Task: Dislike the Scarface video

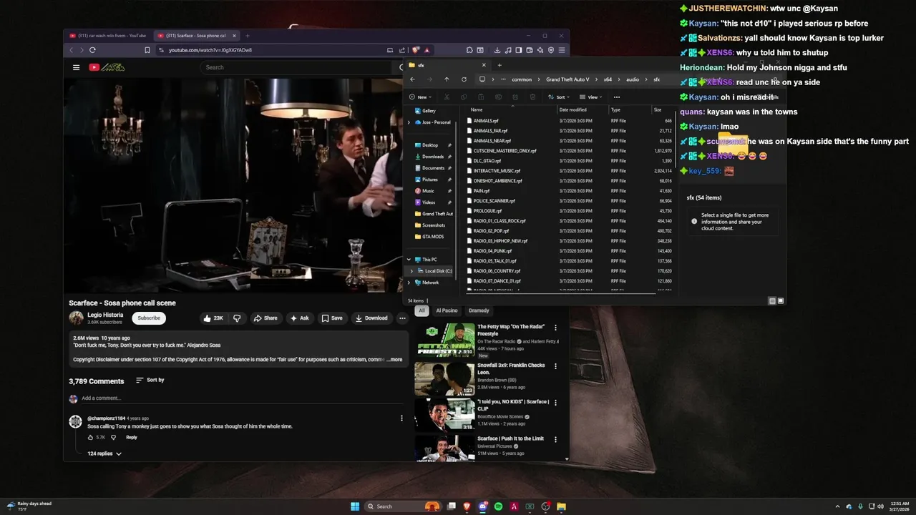Action: [237, 318]
